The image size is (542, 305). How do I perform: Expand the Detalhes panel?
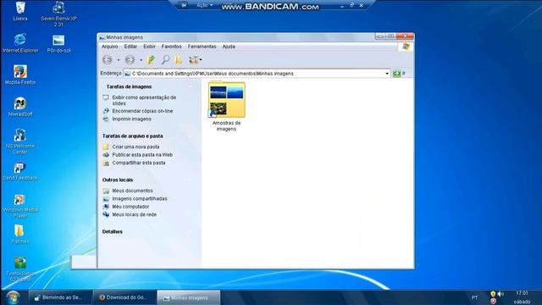(191, 231)
